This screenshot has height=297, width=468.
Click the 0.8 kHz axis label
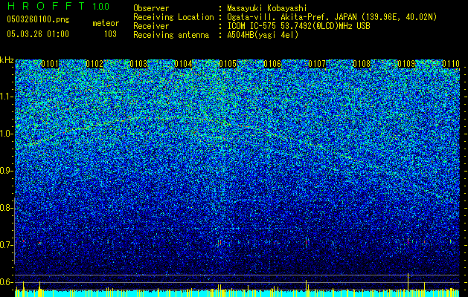click(x=6, y=208)
